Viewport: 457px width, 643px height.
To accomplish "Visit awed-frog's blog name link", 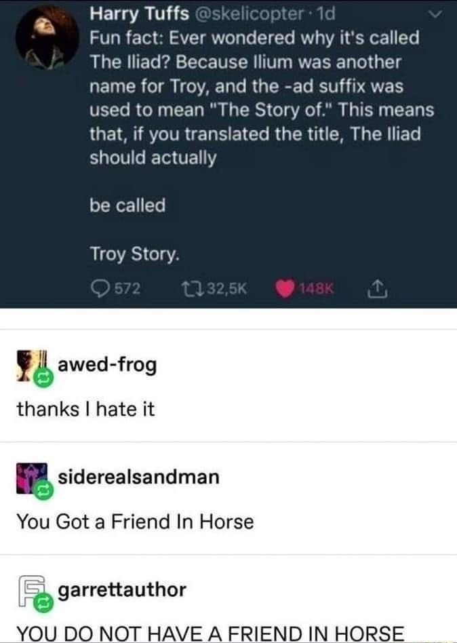I will (x=106, y=364).
